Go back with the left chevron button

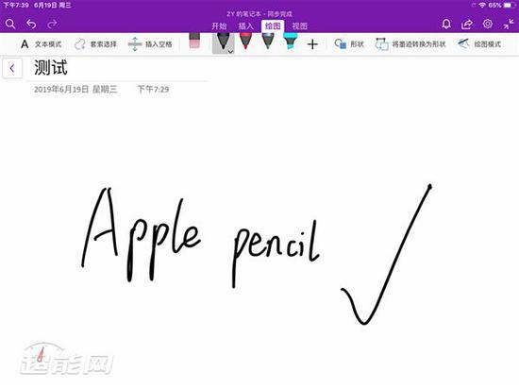(x=12, y=69)
